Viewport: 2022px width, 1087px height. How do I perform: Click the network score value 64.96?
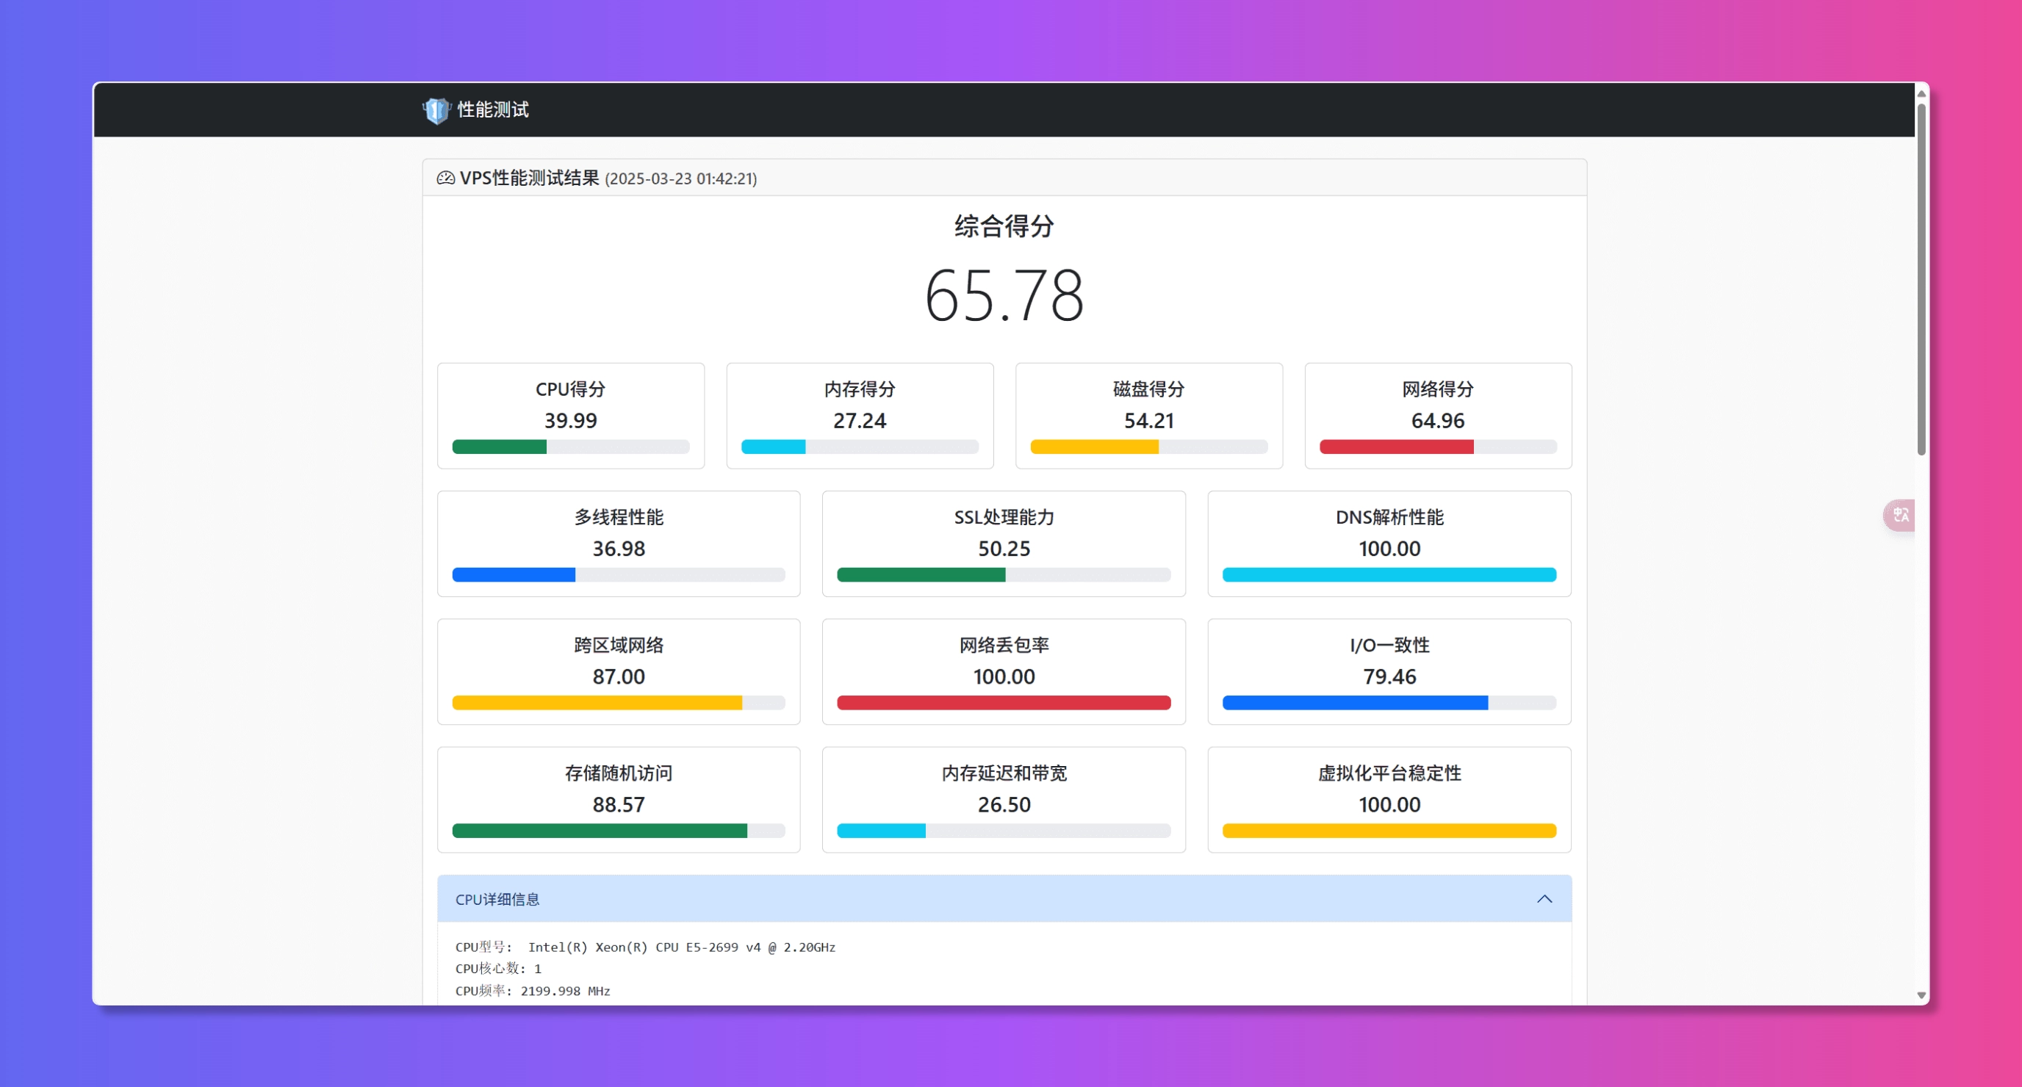pyautogui.click(x=1437, y=421)
